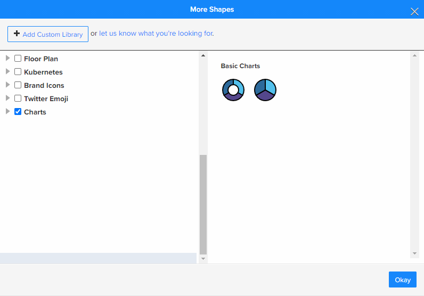Image resolution: width=424 pixels, height=296 pixels.
Task: Select the donut chart shape
Action: [x=233, y=90]
